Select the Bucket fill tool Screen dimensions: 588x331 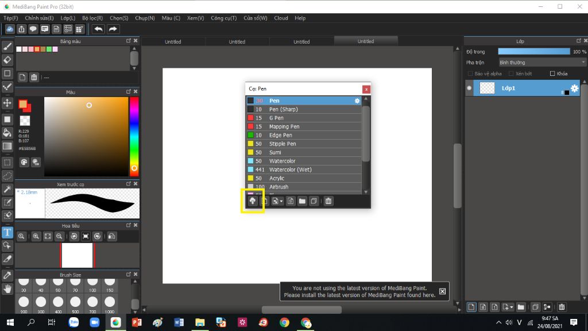point(7,133)
